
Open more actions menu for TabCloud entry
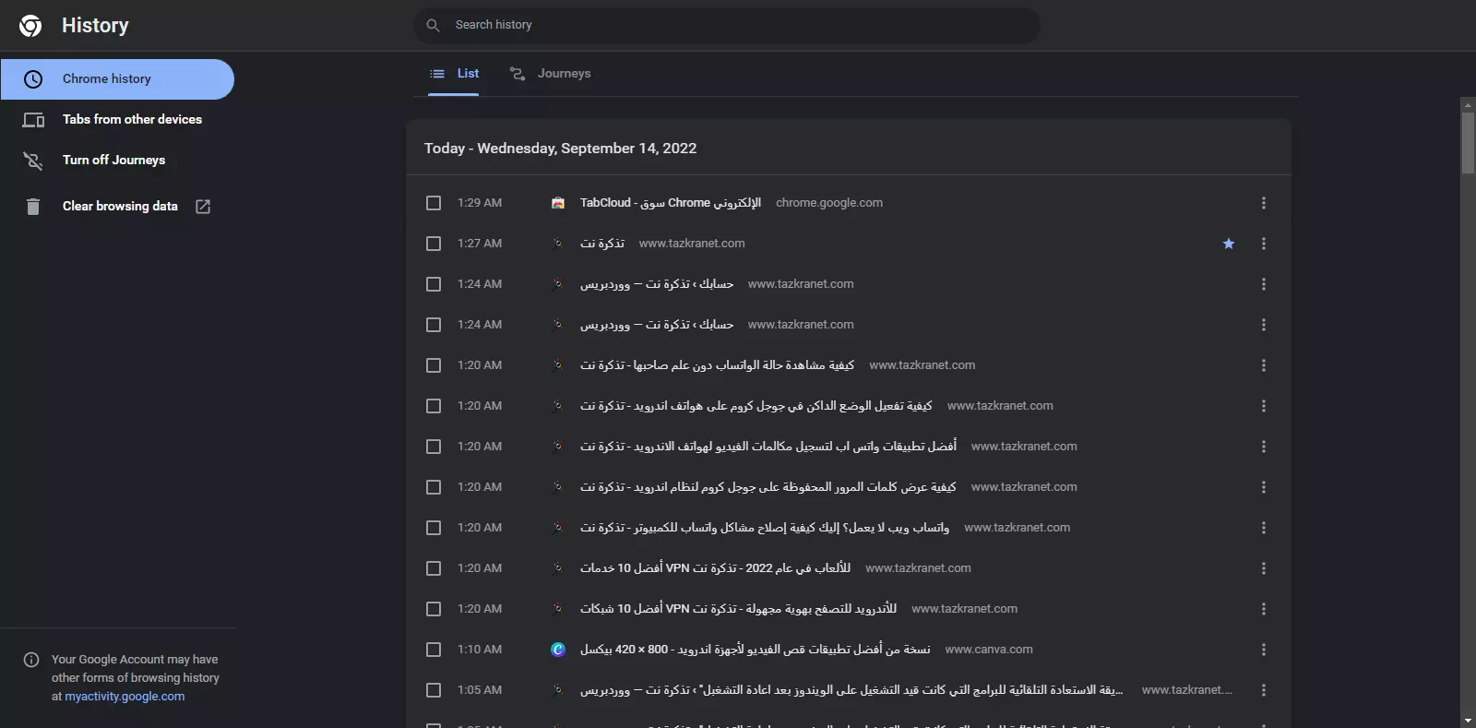tap(1264, 203)
